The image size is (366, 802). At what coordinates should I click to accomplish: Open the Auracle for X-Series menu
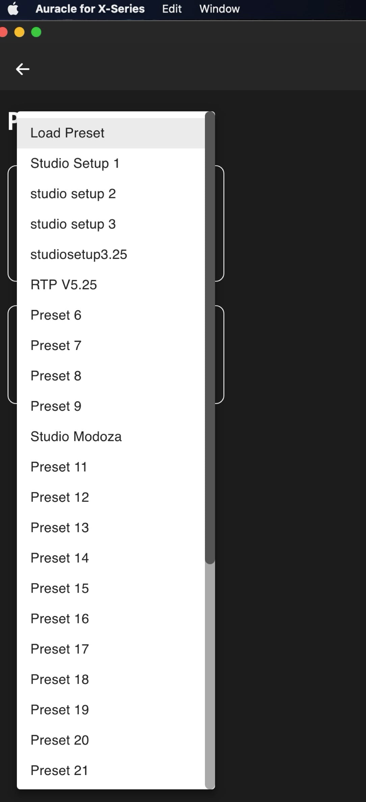coord(90,9)
